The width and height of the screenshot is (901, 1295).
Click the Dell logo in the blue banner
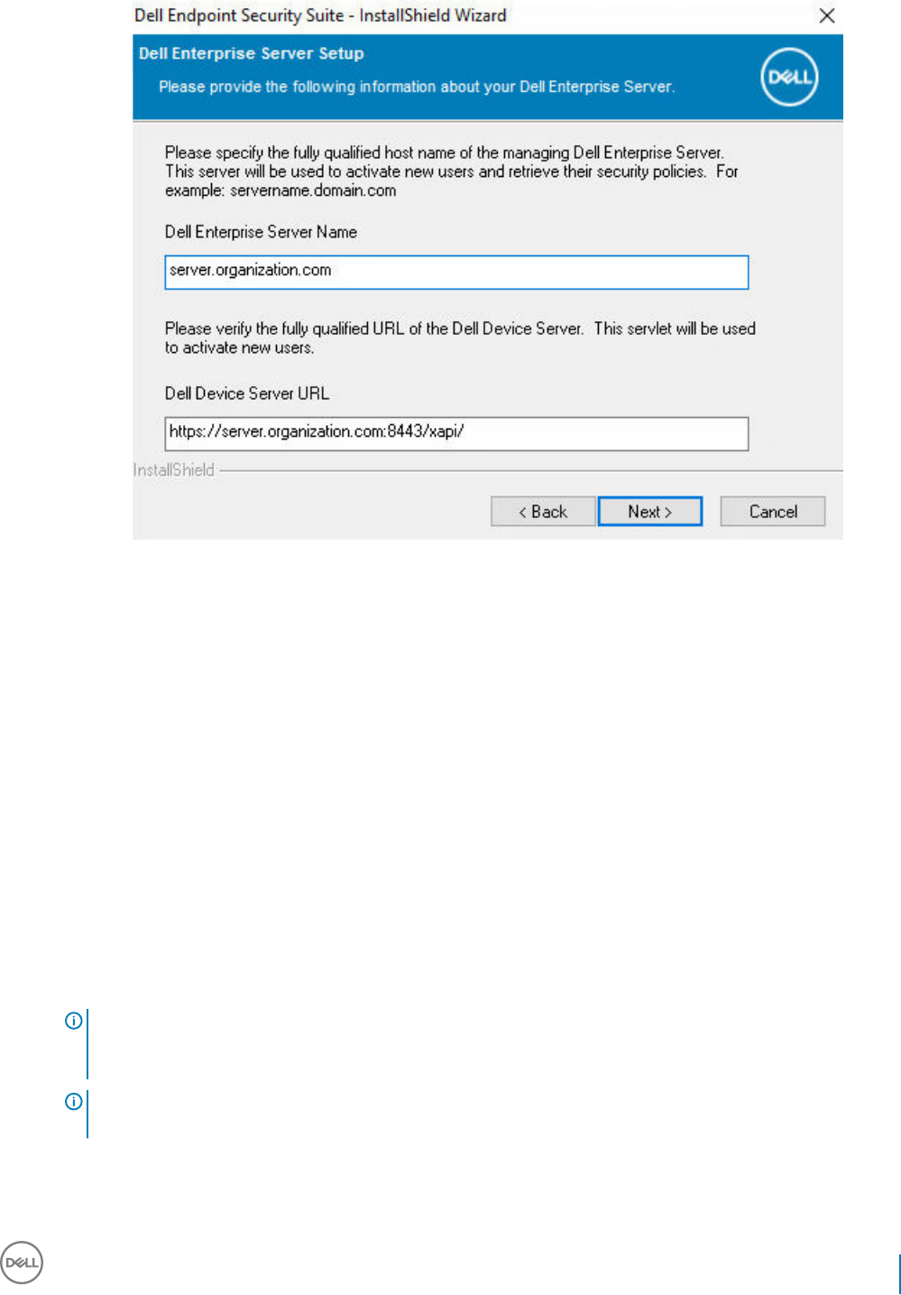coord(789,78)
